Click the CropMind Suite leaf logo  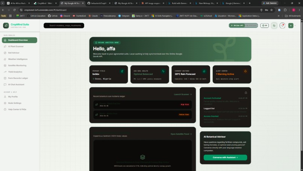click(6, 25)
